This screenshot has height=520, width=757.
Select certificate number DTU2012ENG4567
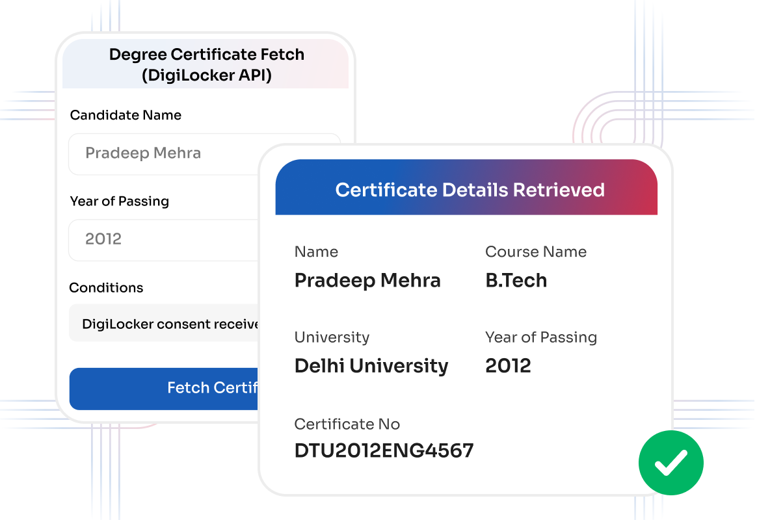384,450
